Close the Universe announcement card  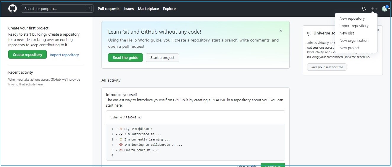[378, 30]
